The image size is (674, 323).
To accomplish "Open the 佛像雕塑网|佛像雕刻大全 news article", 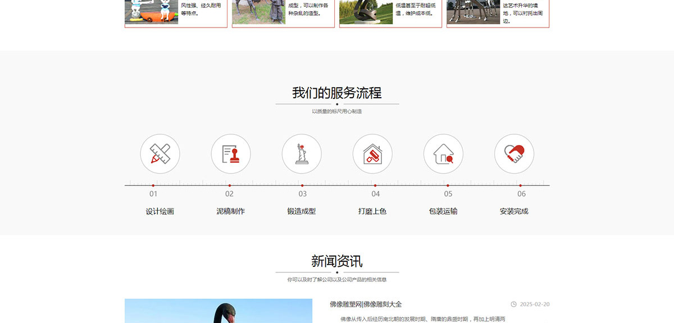I will (x=366, y=304).
